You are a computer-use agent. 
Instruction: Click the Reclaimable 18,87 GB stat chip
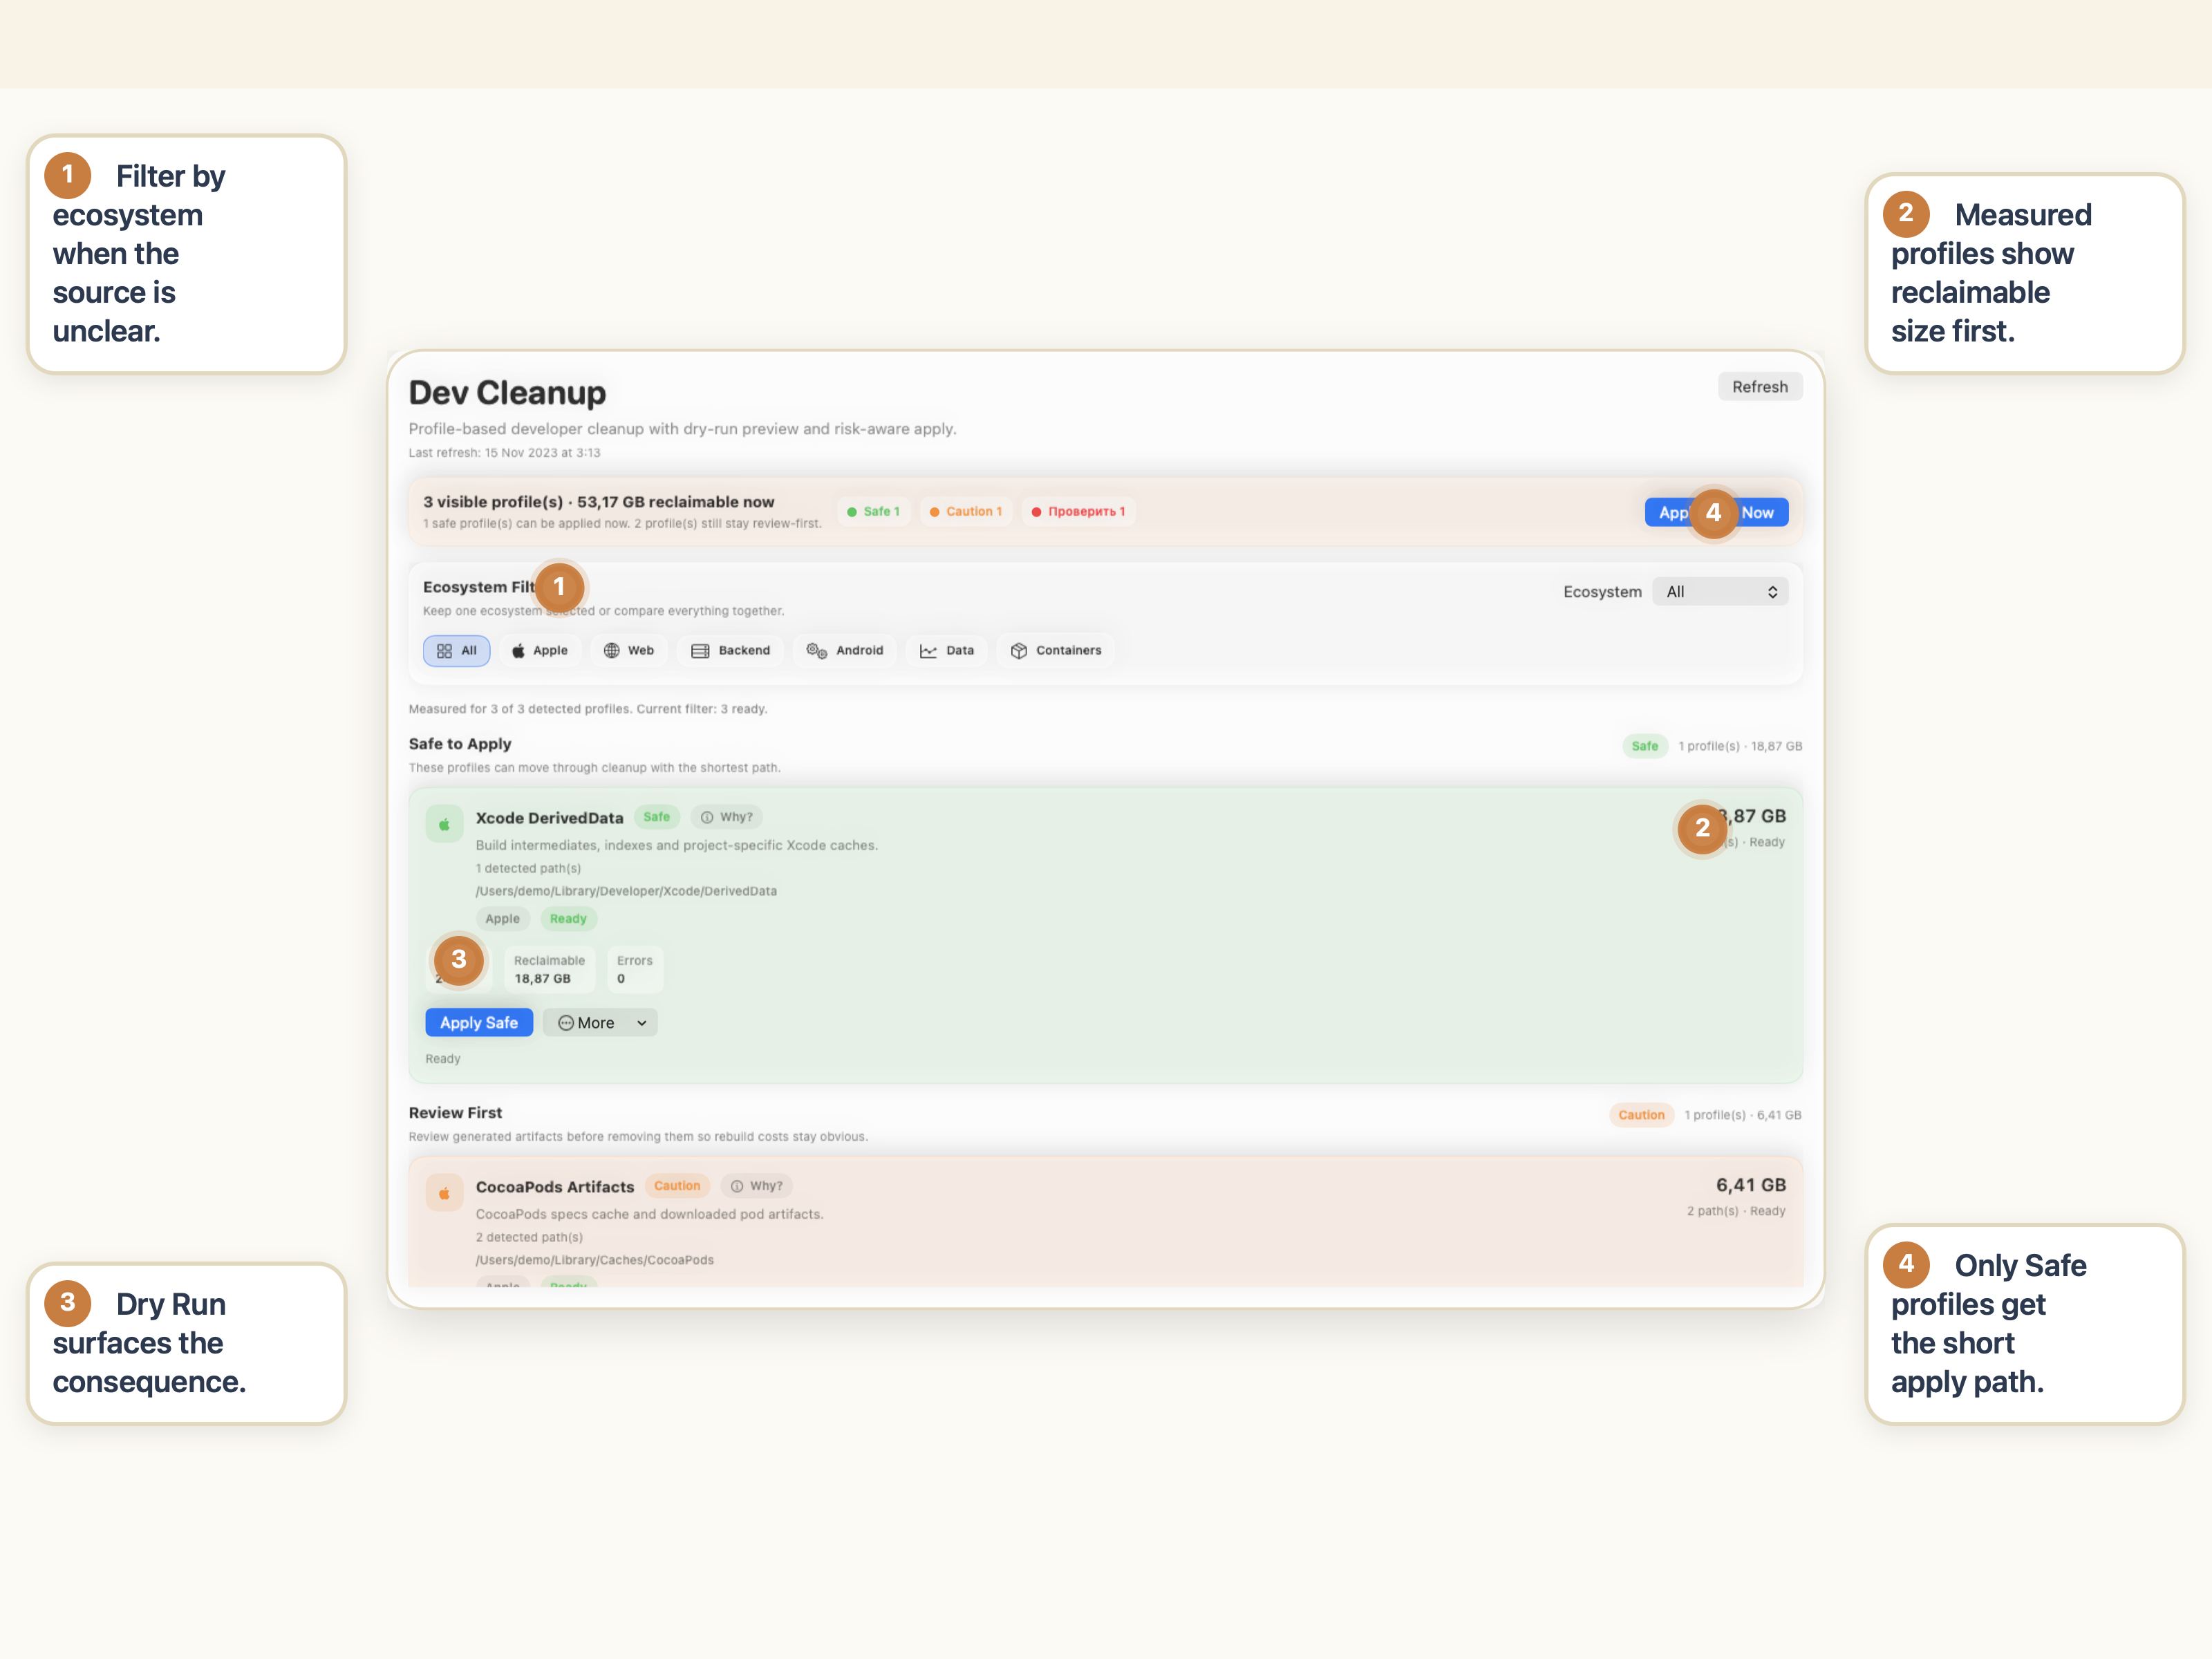(549, 968)
